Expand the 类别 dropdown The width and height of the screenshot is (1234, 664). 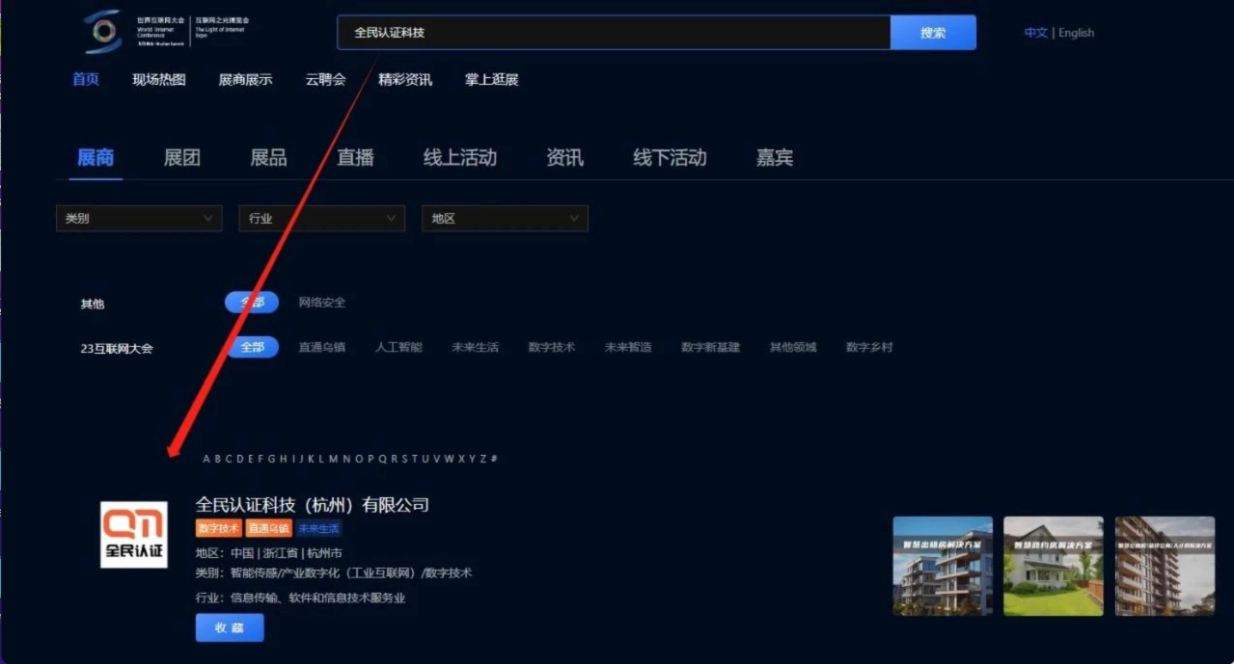tap(139, 219)
